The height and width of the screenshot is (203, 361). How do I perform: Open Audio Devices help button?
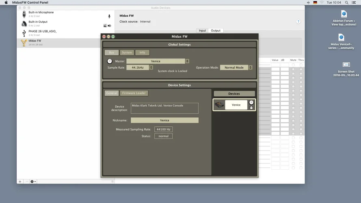tap(298, 22)
